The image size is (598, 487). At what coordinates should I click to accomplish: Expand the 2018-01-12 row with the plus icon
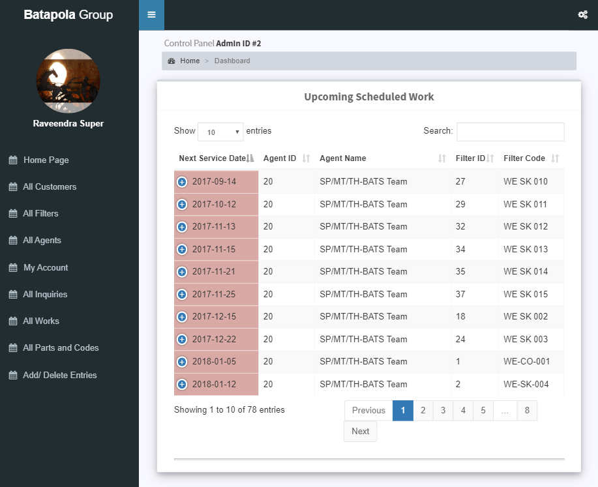182,385
